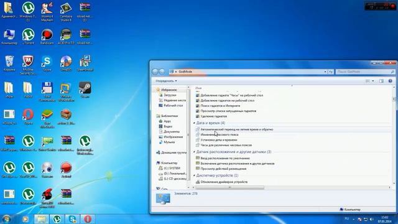Open the Camtasia Studio 8 desktop shortcut
Viewport: 398px width, 224px height.
click(x=66, y=12)
